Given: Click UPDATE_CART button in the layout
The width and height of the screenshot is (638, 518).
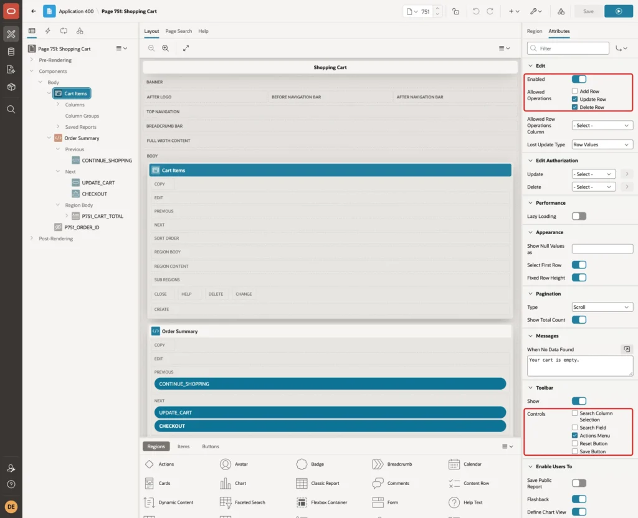Looking at the screenshot, I should click(330, 413).
